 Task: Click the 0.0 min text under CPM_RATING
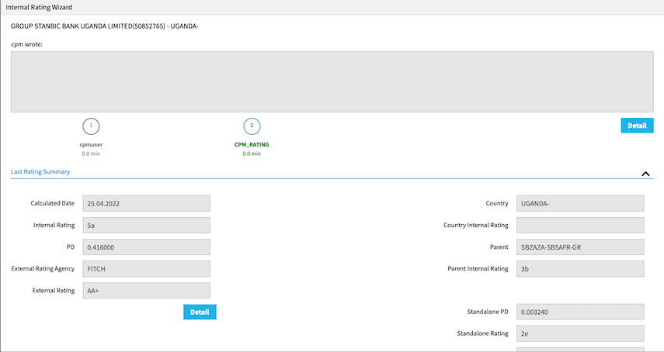click(x=252, y=154)
